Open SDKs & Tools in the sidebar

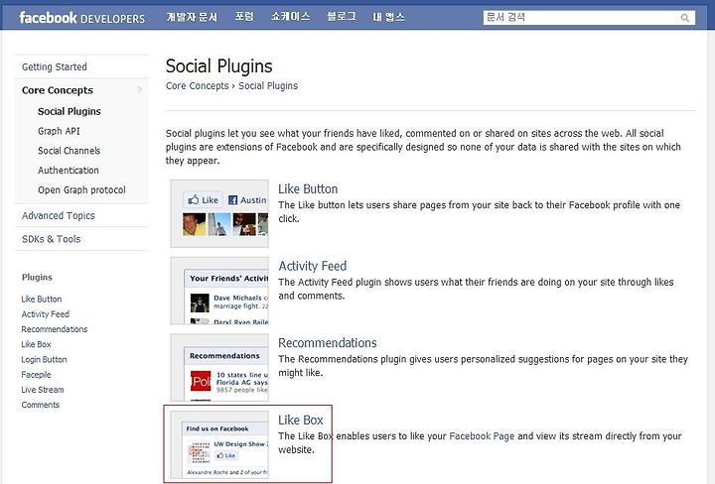point(51,239)
